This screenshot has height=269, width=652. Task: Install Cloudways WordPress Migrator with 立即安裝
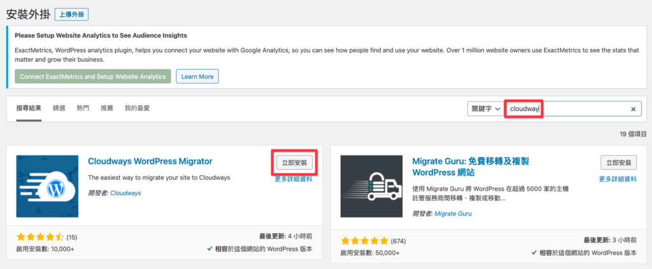coord(294,163)
